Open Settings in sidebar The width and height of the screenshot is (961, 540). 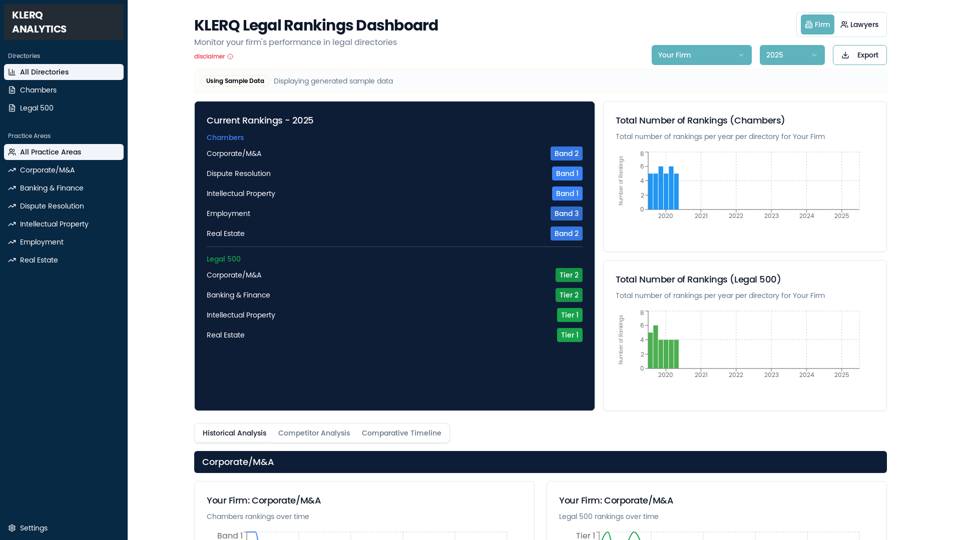(x=64, y=528)
